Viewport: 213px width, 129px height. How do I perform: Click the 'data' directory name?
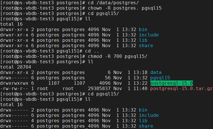click(x=156, y=73)
